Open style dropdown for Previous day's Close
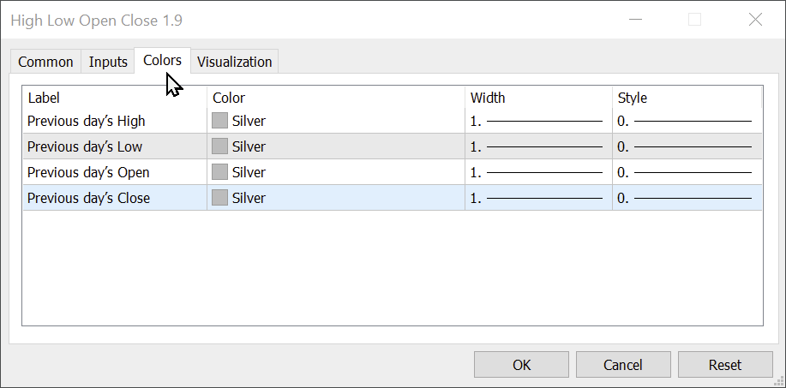 click(686, 198)
